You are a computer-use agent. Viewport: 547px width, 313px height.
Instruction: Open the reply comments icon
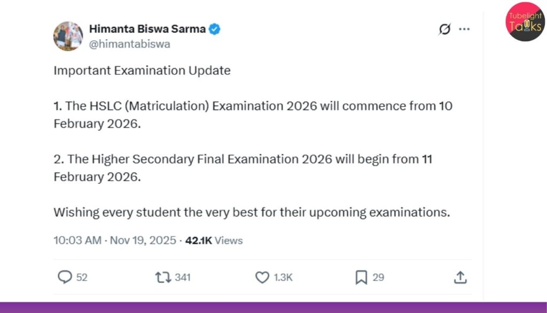(65, 277)
